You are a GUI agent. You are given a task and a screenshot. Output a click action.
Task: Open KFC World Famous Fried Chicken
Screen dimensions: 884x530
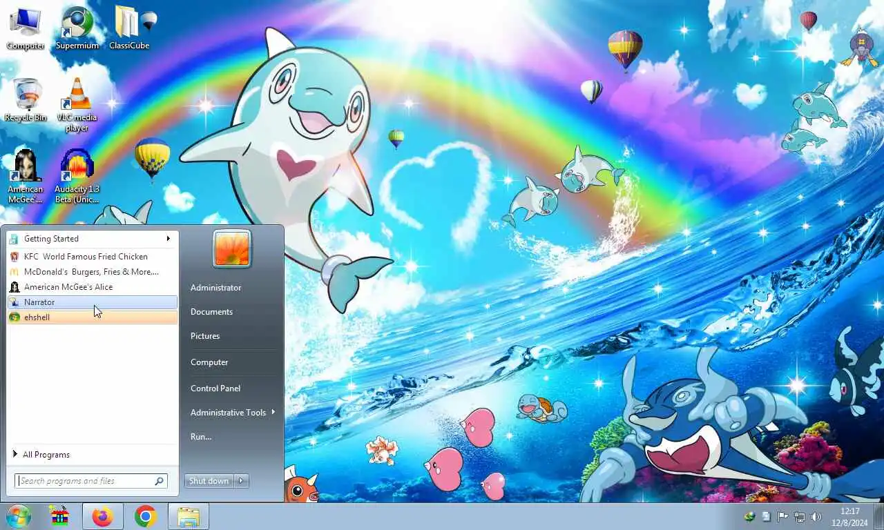pyautogui.click(x=93, y=257)
